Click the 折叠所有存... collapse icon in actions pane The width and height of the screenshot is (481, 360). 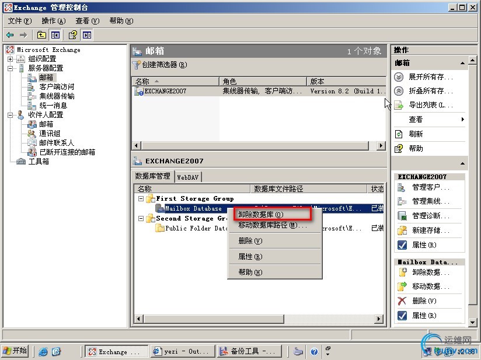[x=399, y=91]
